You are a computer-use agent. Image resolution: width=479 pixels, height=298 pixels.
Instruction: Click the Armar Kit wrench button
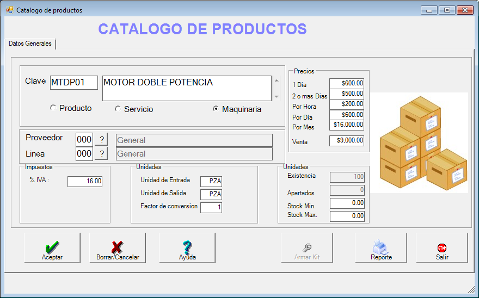click(307, 248)
